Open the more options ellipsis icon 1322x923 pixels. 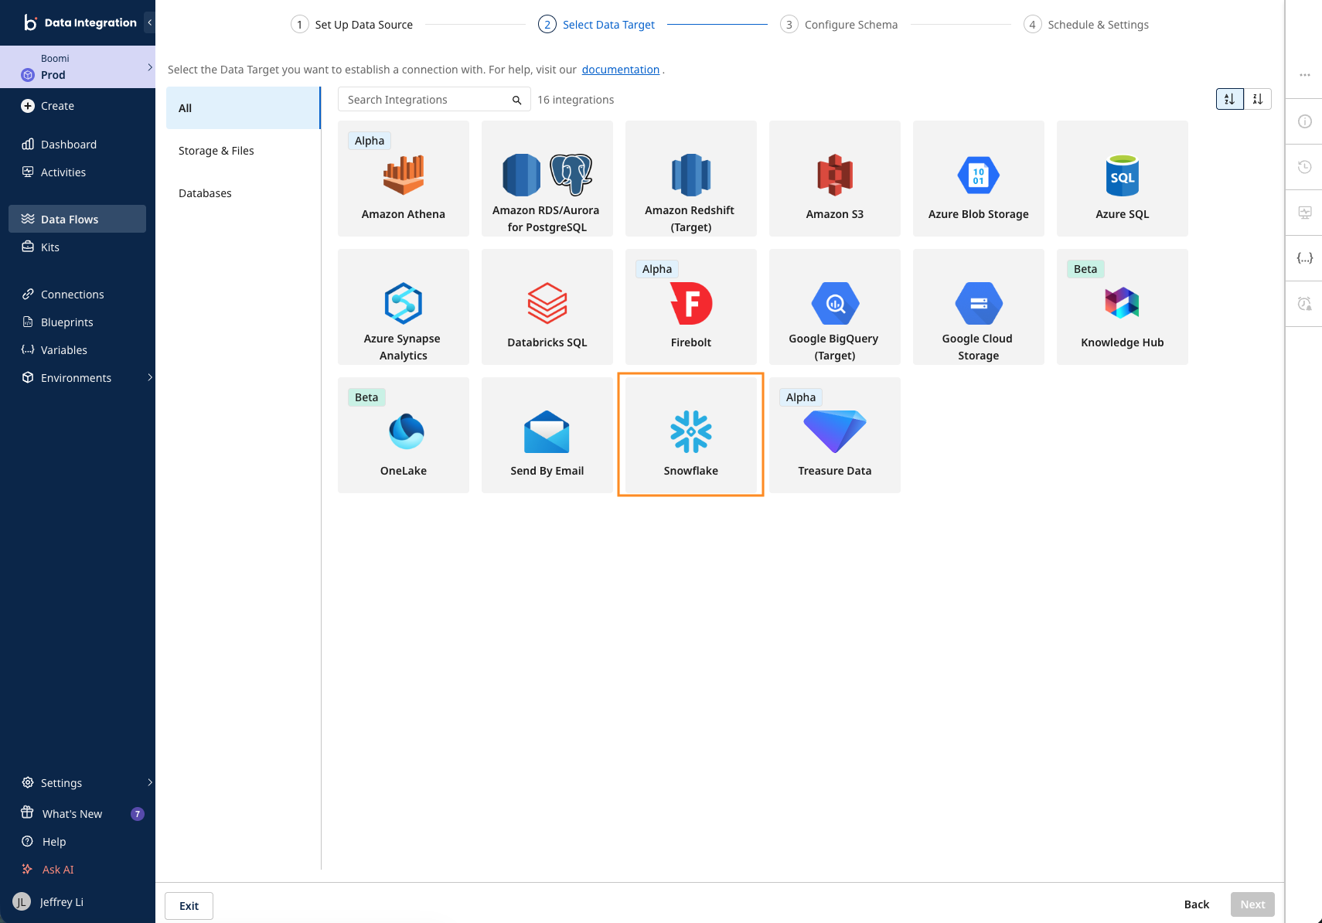pyautogui.click(x=1304, y=75)
